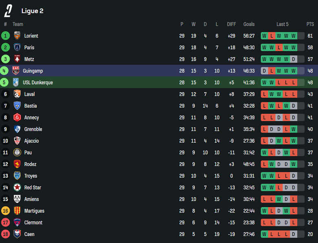Click the Caen club crest

[17, 234]
